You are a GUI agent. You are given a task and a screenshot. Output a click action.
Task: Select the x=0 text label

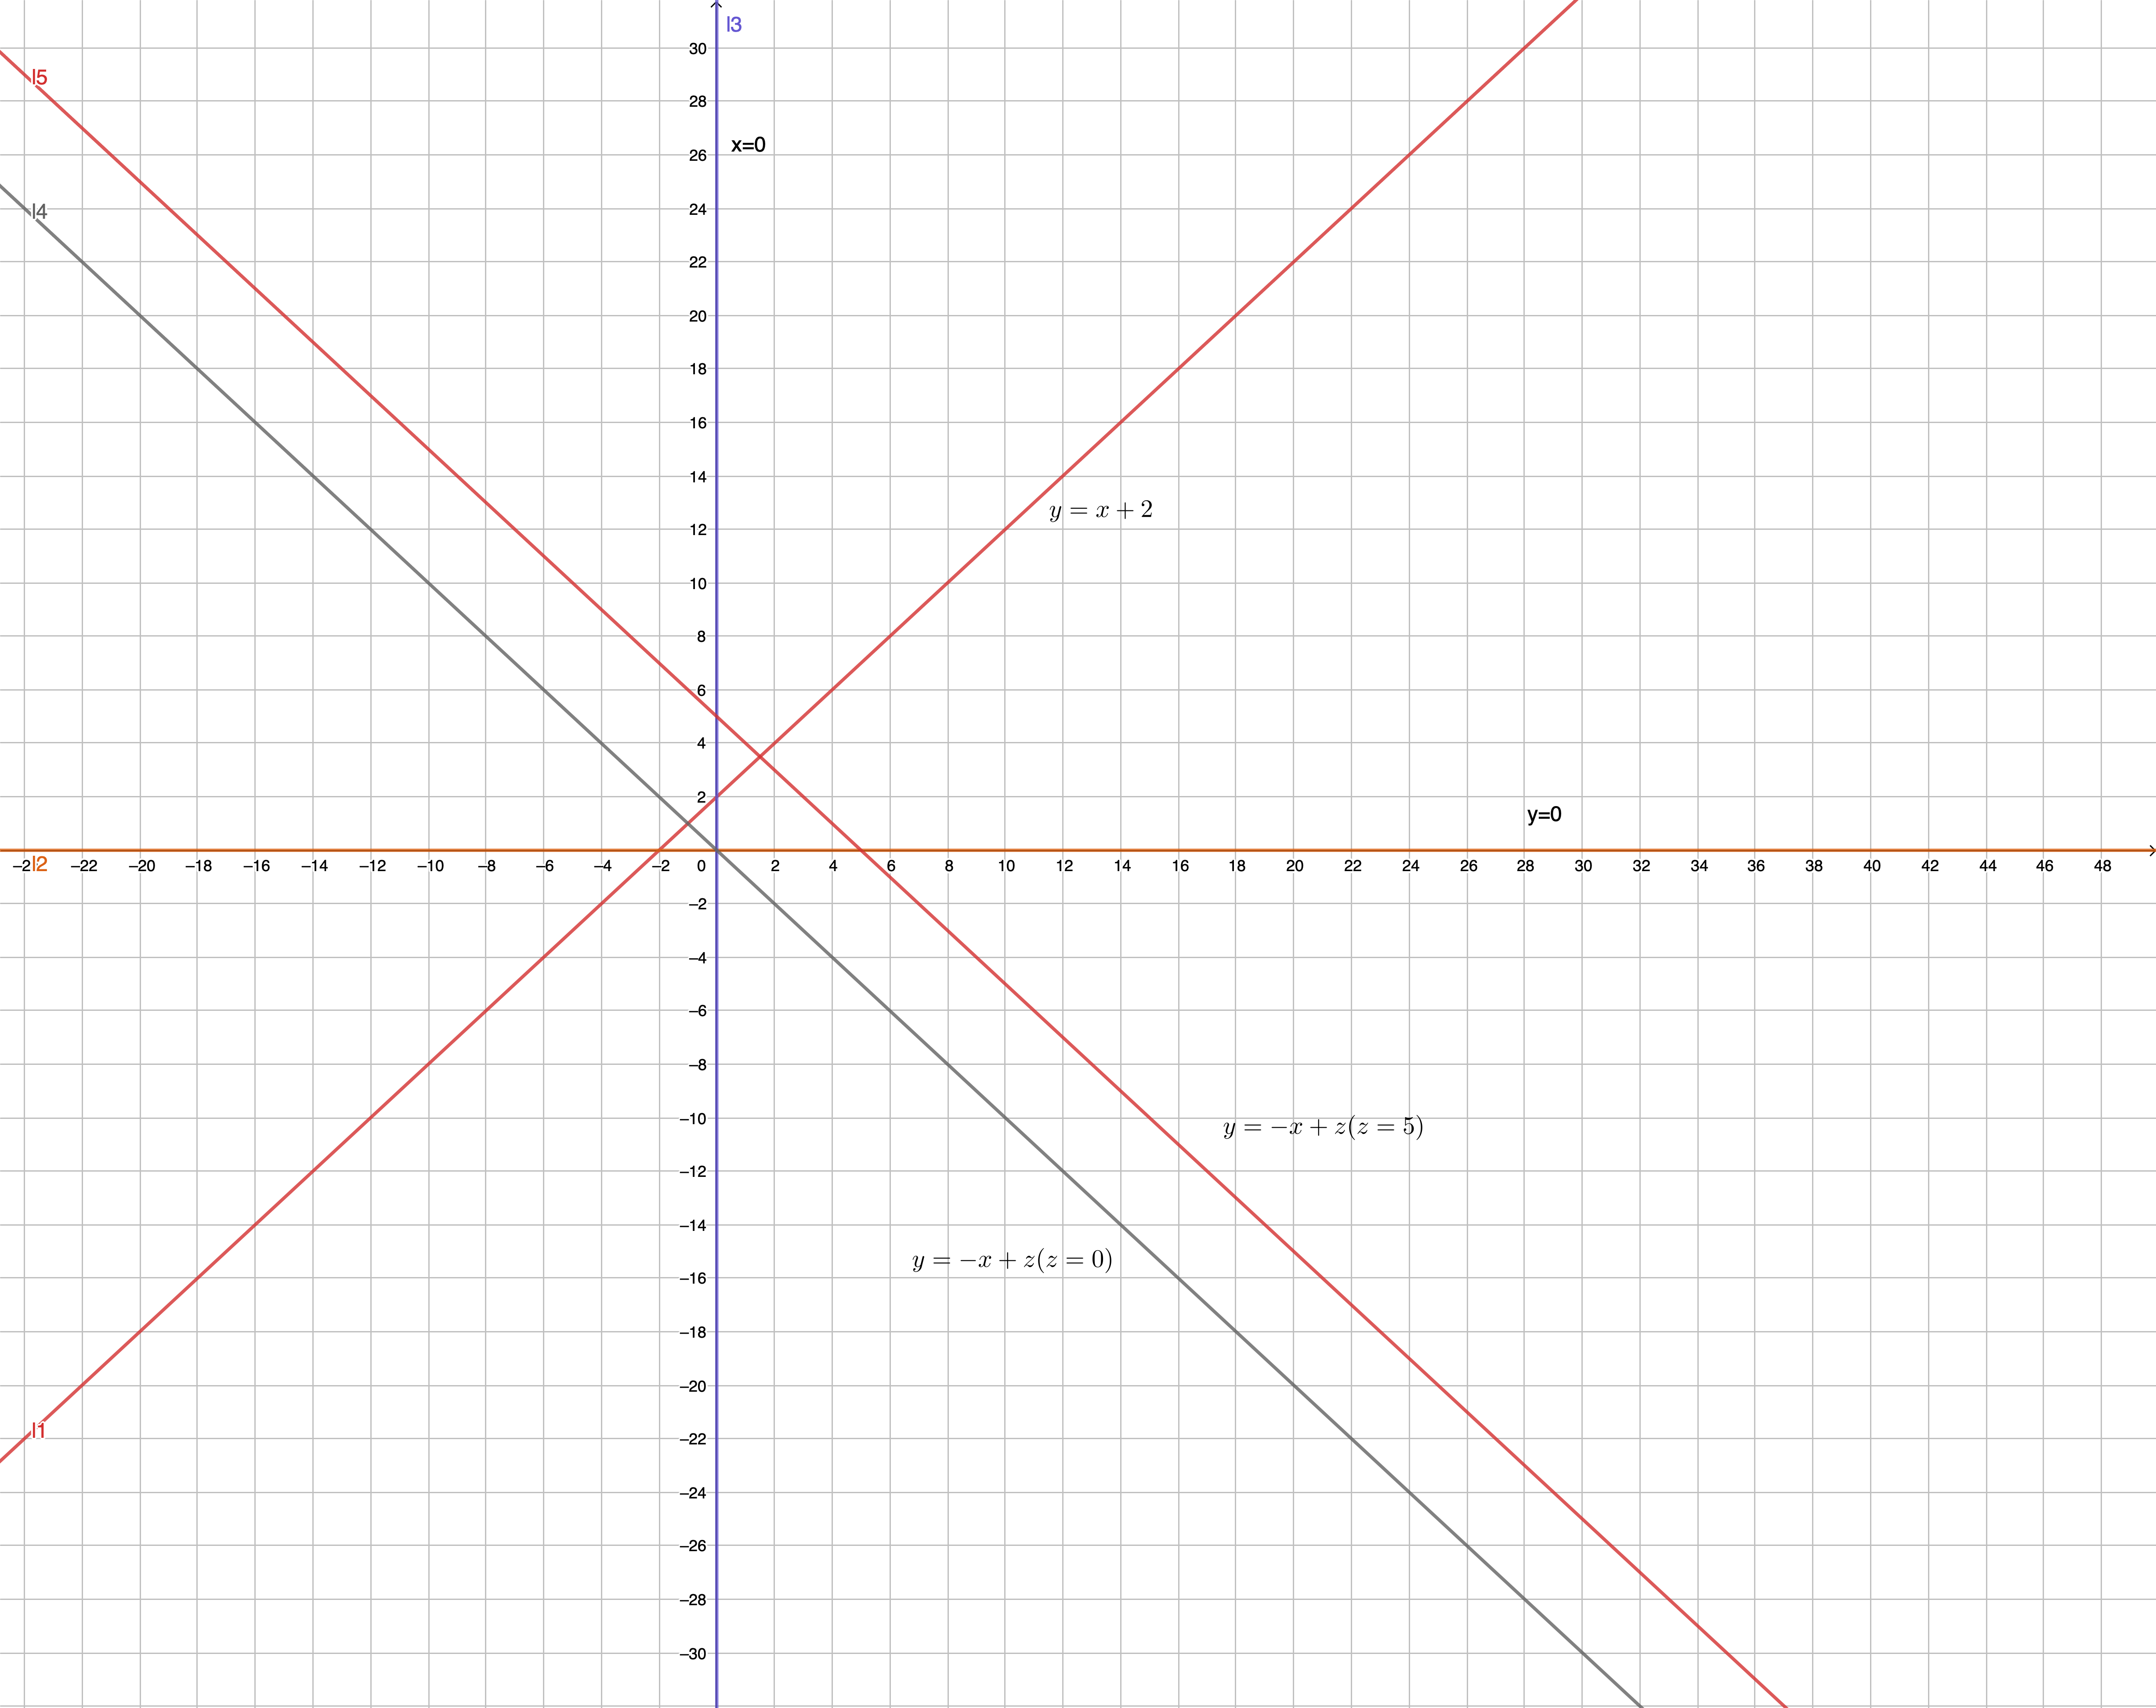(748, 145)
